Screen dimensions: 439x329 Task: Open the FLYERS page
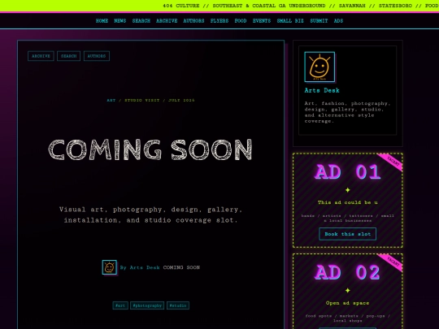[x=219, y=20]
